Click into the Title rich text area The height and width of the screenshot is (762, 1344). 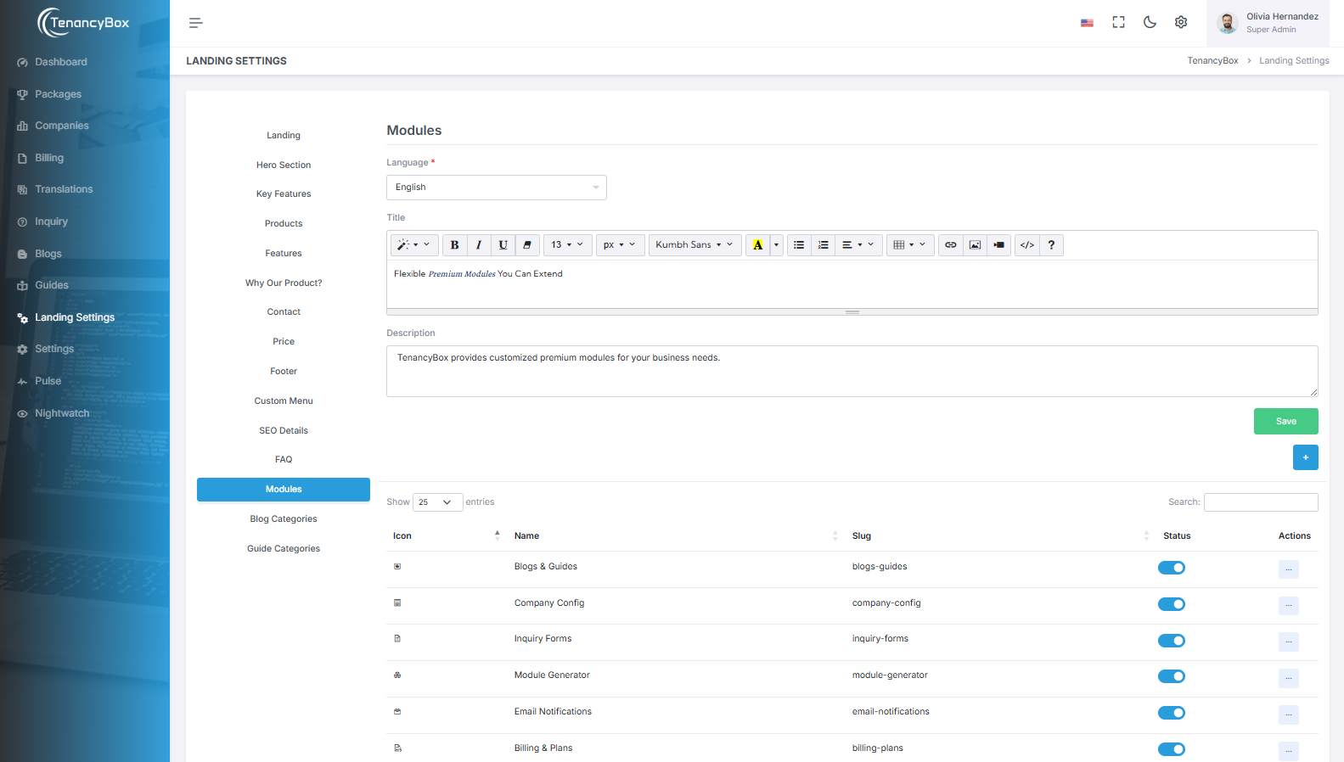pos(852,284)
